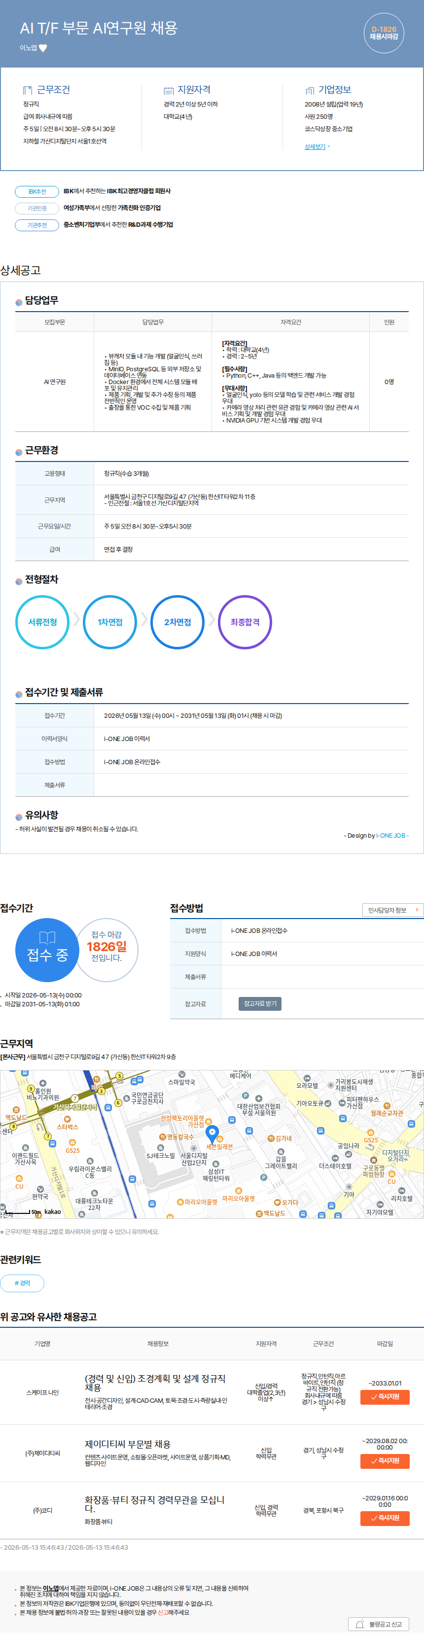
Task: Click the 오가다 marker on map
Action: [286, 1202]
